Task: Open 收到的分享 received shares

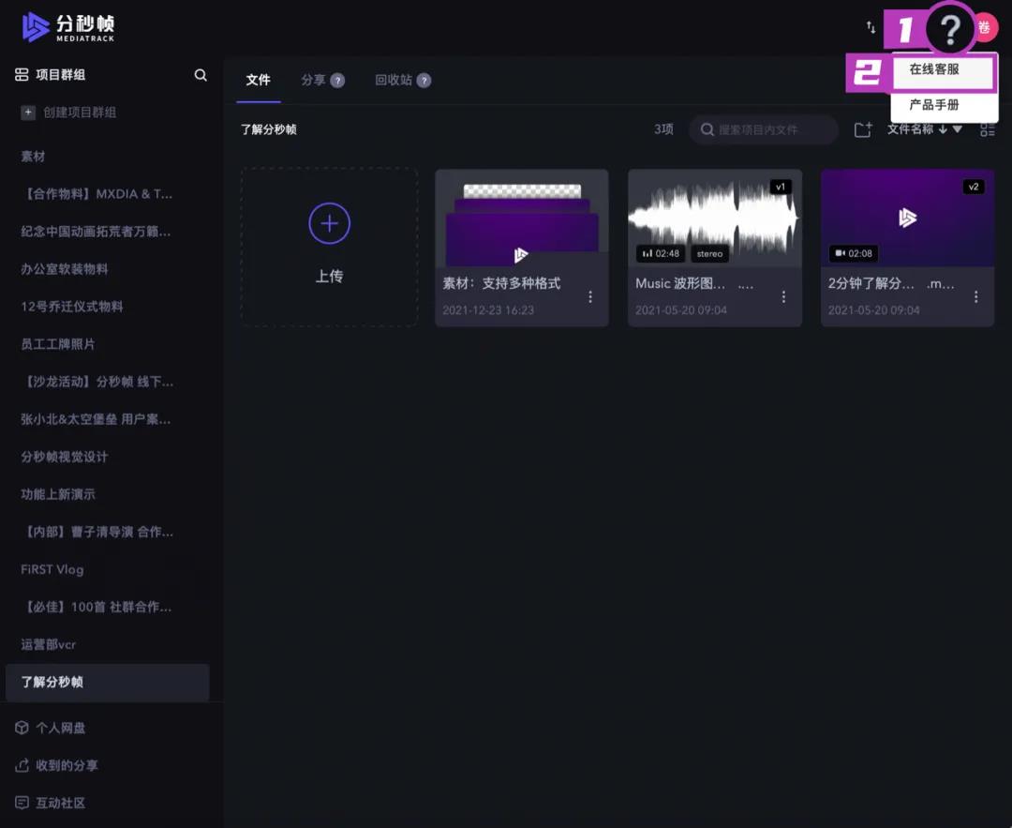Action: (x=66, y=765)
